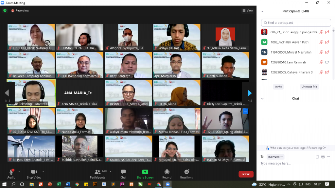Image resolution: width=335 pixels, height=188 pixels.
Task: Leave the meeting
Action: pyautogui.click(x=246, y=174)
